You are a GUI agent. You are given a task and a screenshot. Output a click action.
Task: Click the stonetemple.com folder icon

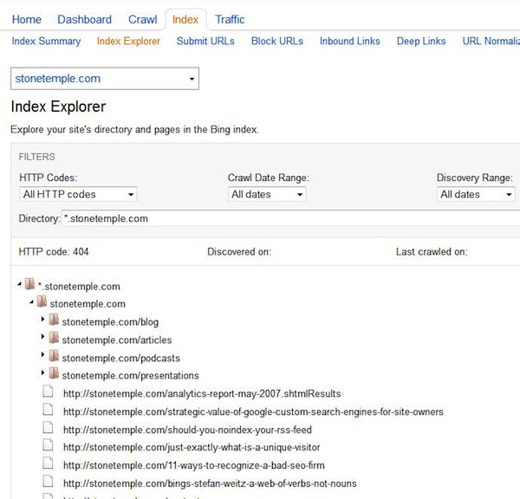[x=42, y=301]
